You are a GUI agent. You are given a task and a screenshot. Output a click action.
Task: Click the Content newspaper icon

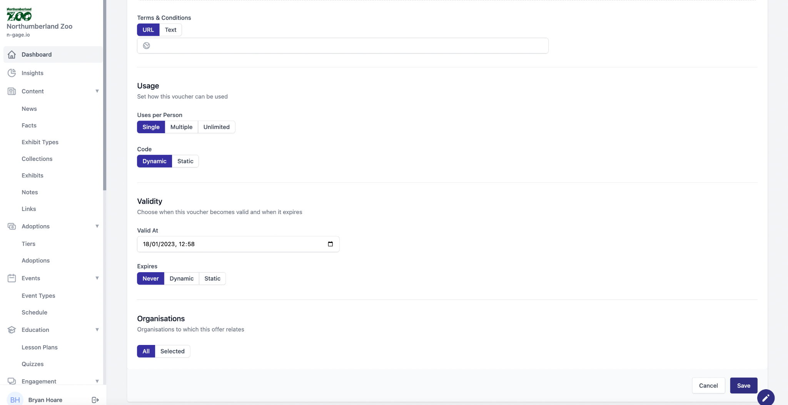click(x=12, y=91)
